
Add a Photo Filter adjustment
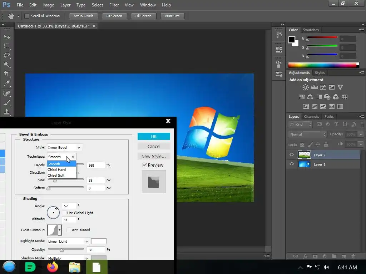[327, 97]
